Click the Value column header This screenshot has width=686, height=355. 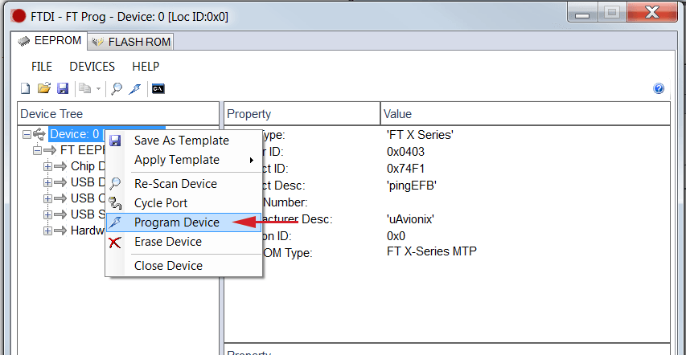coord(525,114)
